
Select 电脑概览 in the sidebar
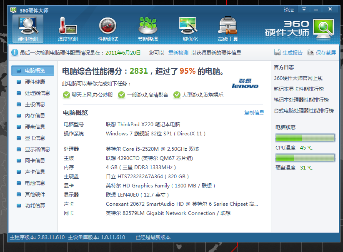33,70
